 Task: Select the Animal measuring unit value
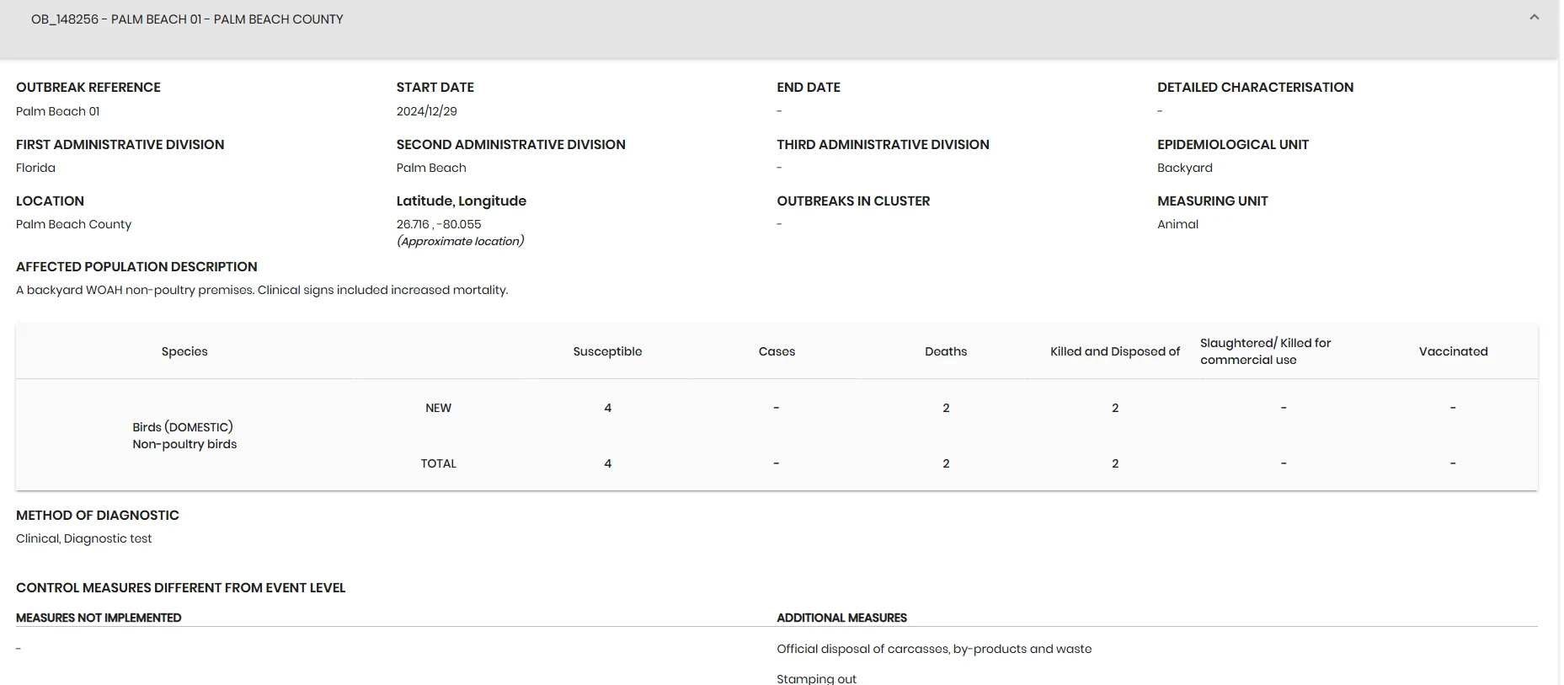click(1177, 224)
